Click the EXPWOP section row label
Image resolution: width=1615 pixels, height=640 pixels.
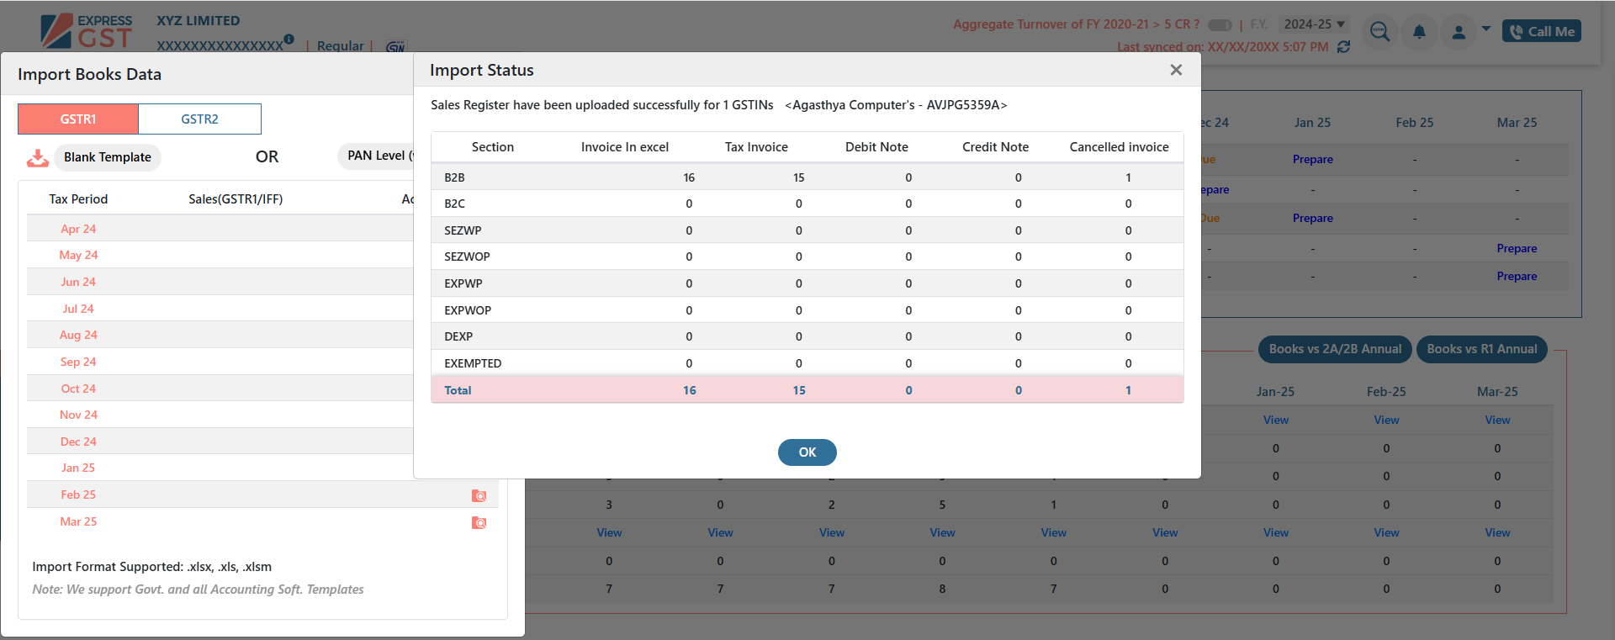point(468,310)
